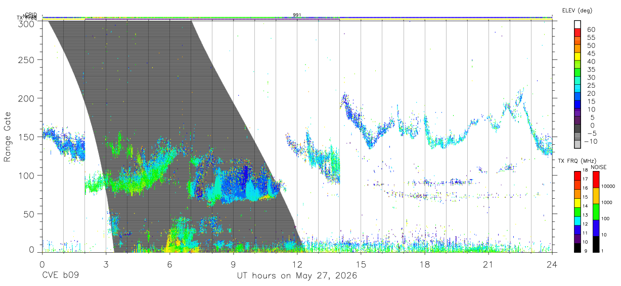The height and width of the screenshot is (286, 621).
Task: Click the amber 1000–10000 segment of NOISE colorbar
Action: (x=596, y=195)
